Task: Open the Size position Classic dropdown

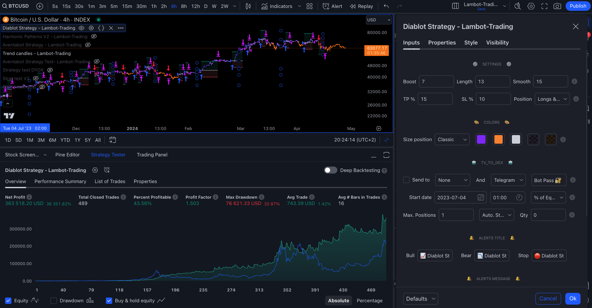Action: point(452,140)
